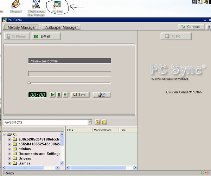Click file list scroll left arrow
The width and height of the screenshot is (211, 176).
[68, 168]
